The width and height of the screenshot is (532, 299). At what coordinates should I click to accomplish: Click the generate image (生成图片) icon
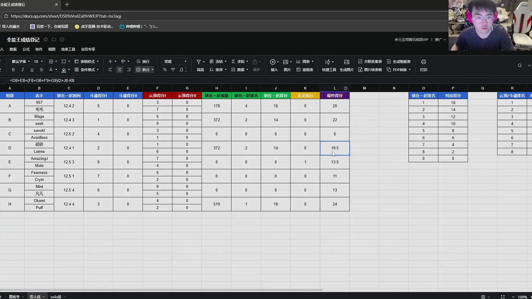(346, 62)
